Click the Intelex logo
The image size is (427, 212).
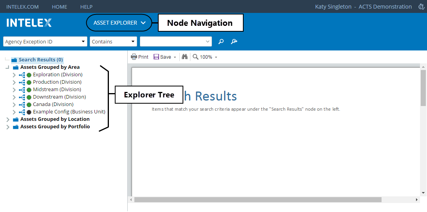click(x=29, y=23)
